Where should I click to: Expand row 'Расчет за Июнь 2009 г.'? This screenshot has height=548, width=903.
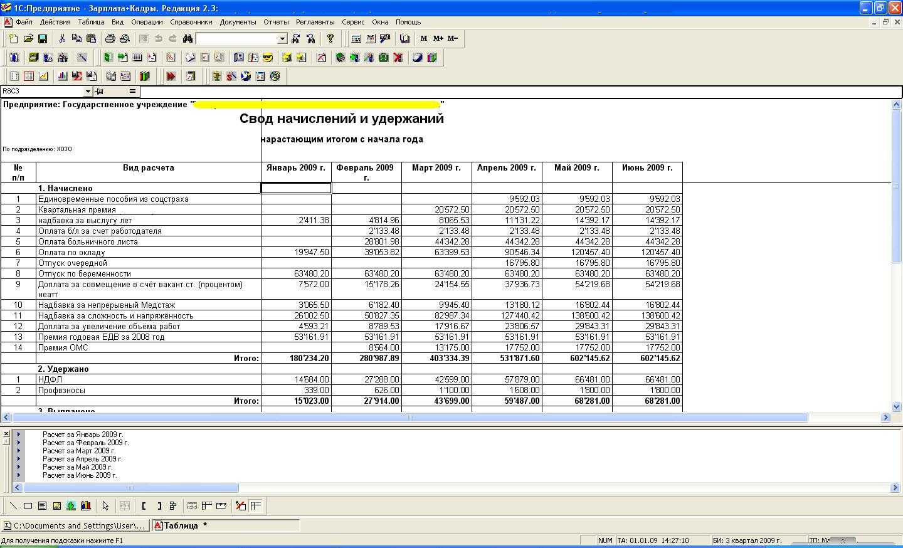click(19, 475)
